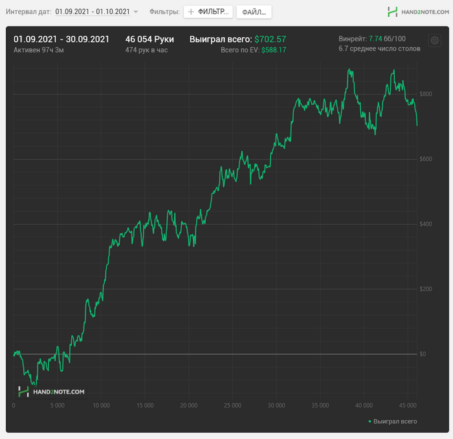Click the total winnings value $702.57
The width and height of the screenshot is (453, 439).
pos(270,39)
